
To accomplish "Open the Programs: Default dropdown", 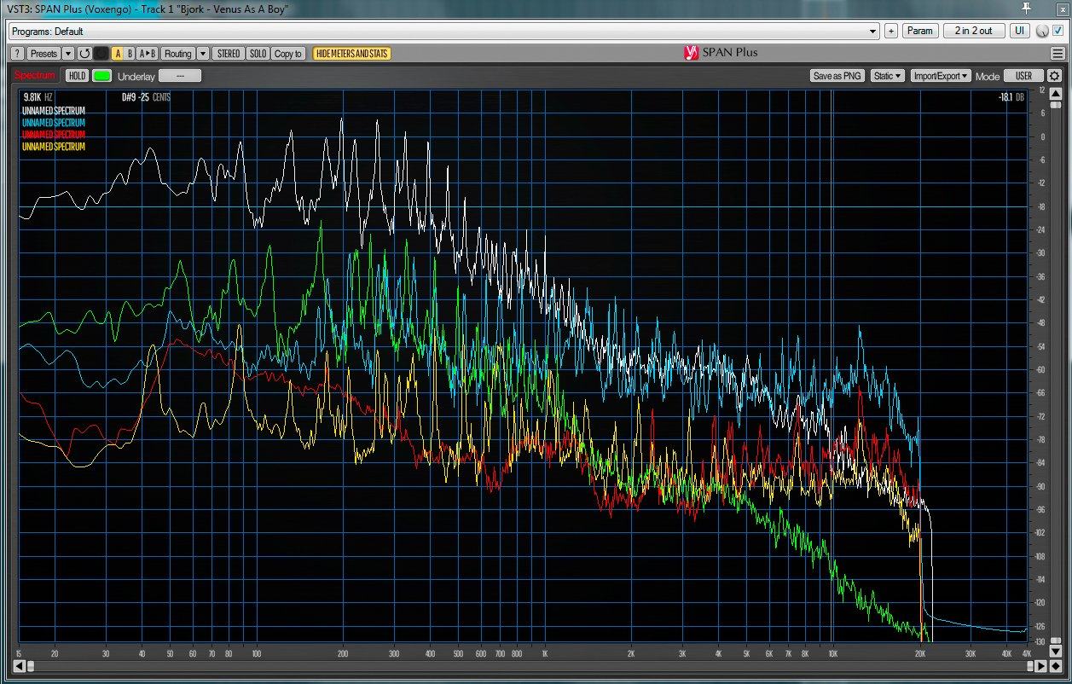I will 443,32.
